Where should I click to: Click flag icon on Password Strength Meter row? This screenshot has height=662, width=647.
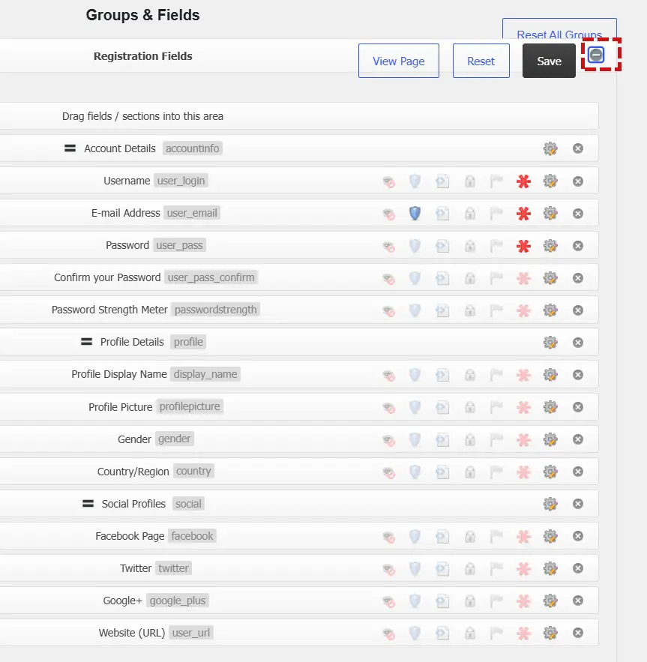(496, 310)
